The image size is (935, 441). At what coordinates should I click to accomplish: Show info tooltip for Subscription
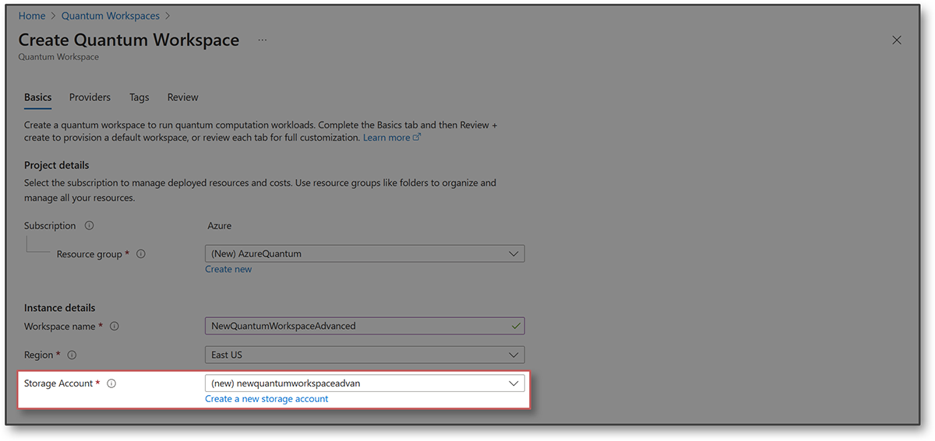point(89,226)
